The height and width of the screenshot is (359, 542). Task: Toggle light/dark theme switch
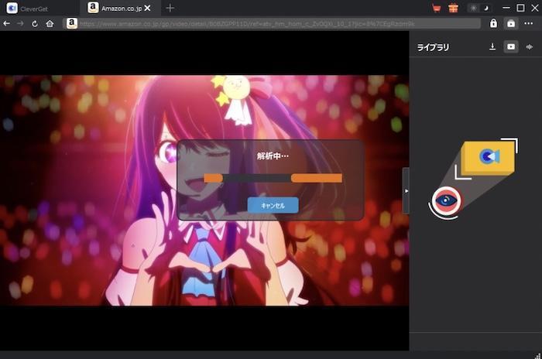[480, 8]
